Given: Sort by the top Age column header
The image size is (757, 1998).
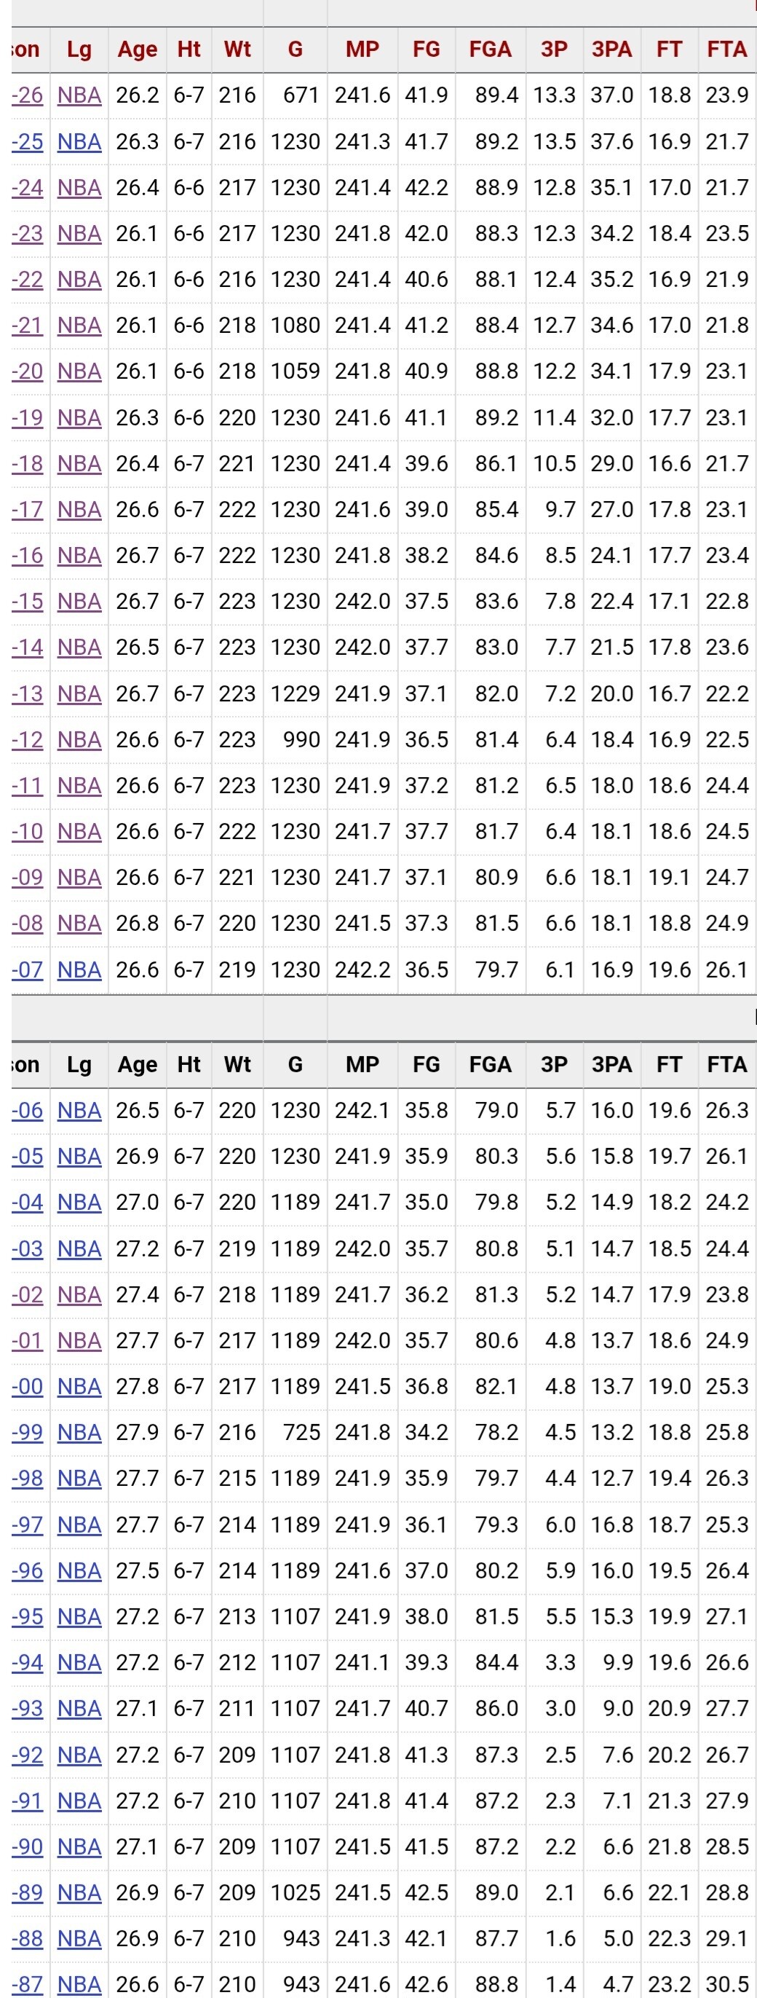Looking at the screenshot, I should pos(137,50).
